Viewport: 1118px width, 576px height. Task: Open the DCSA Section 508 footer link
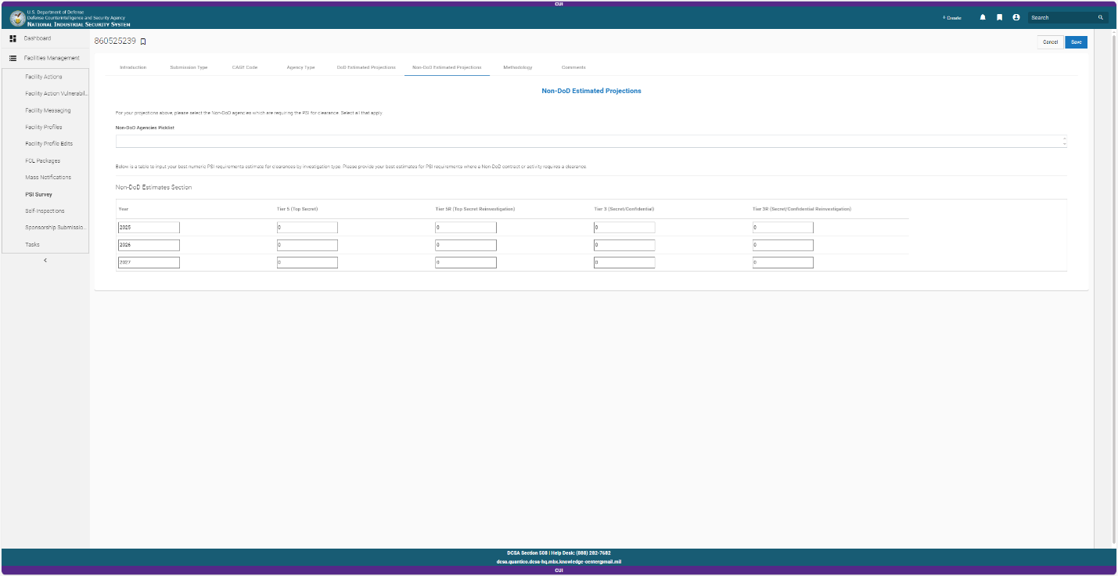526,553
